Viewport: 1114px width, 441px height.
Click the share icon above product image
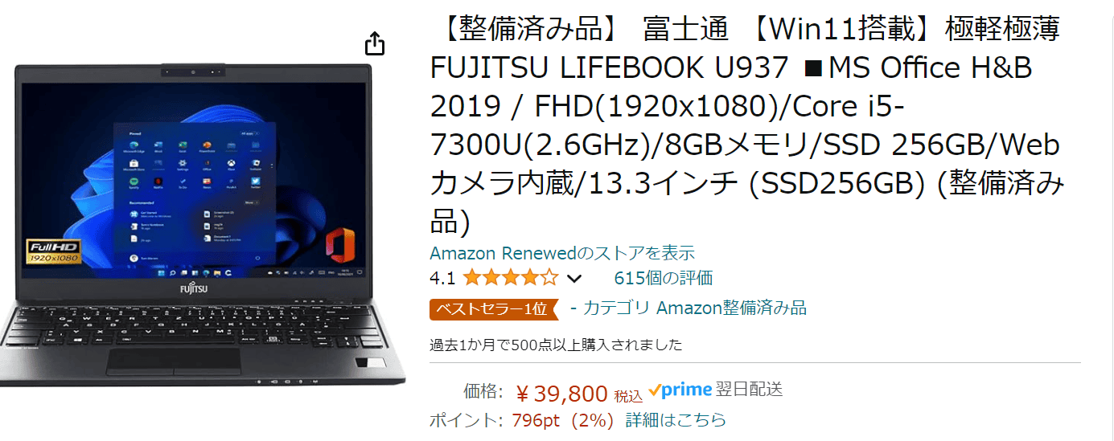(375, 43)
